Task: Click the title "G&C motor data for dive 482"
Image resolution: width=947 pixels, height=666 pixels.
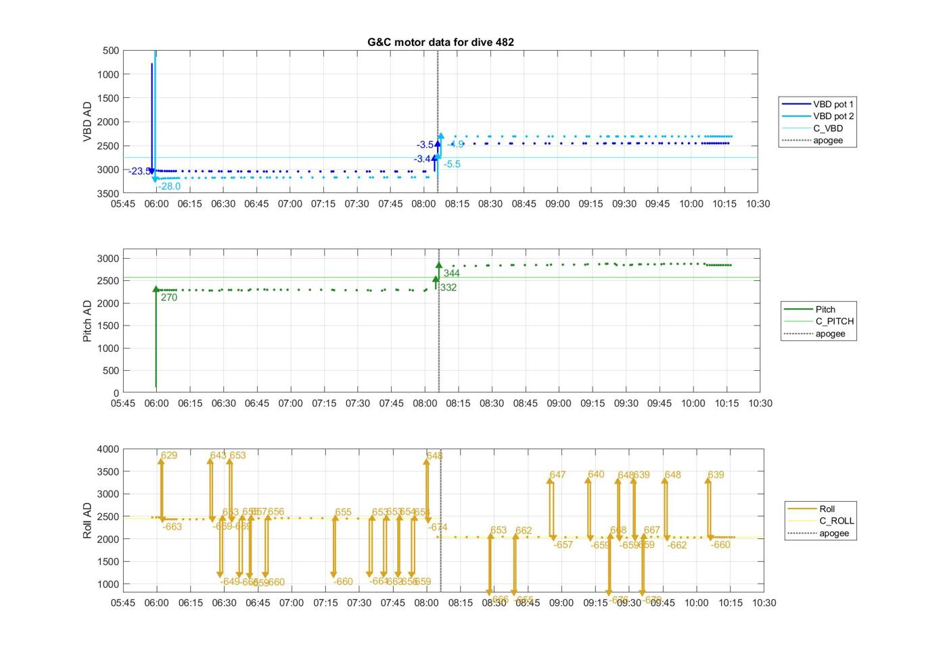Action: click(x=440, y=42)
